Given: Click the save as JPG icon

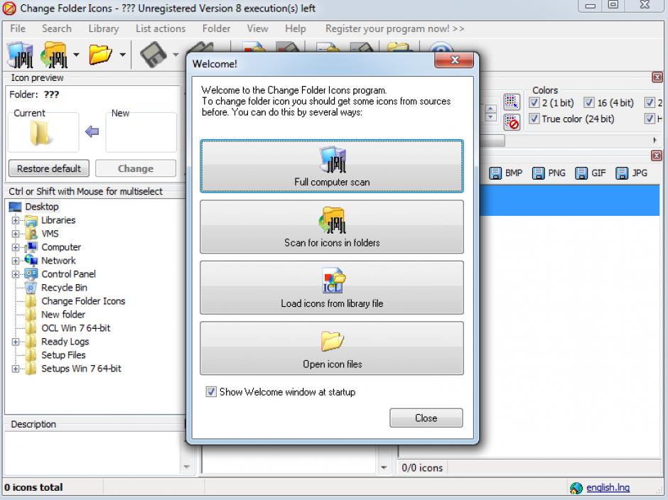Looking at the screenshot, I should [622, 173].
